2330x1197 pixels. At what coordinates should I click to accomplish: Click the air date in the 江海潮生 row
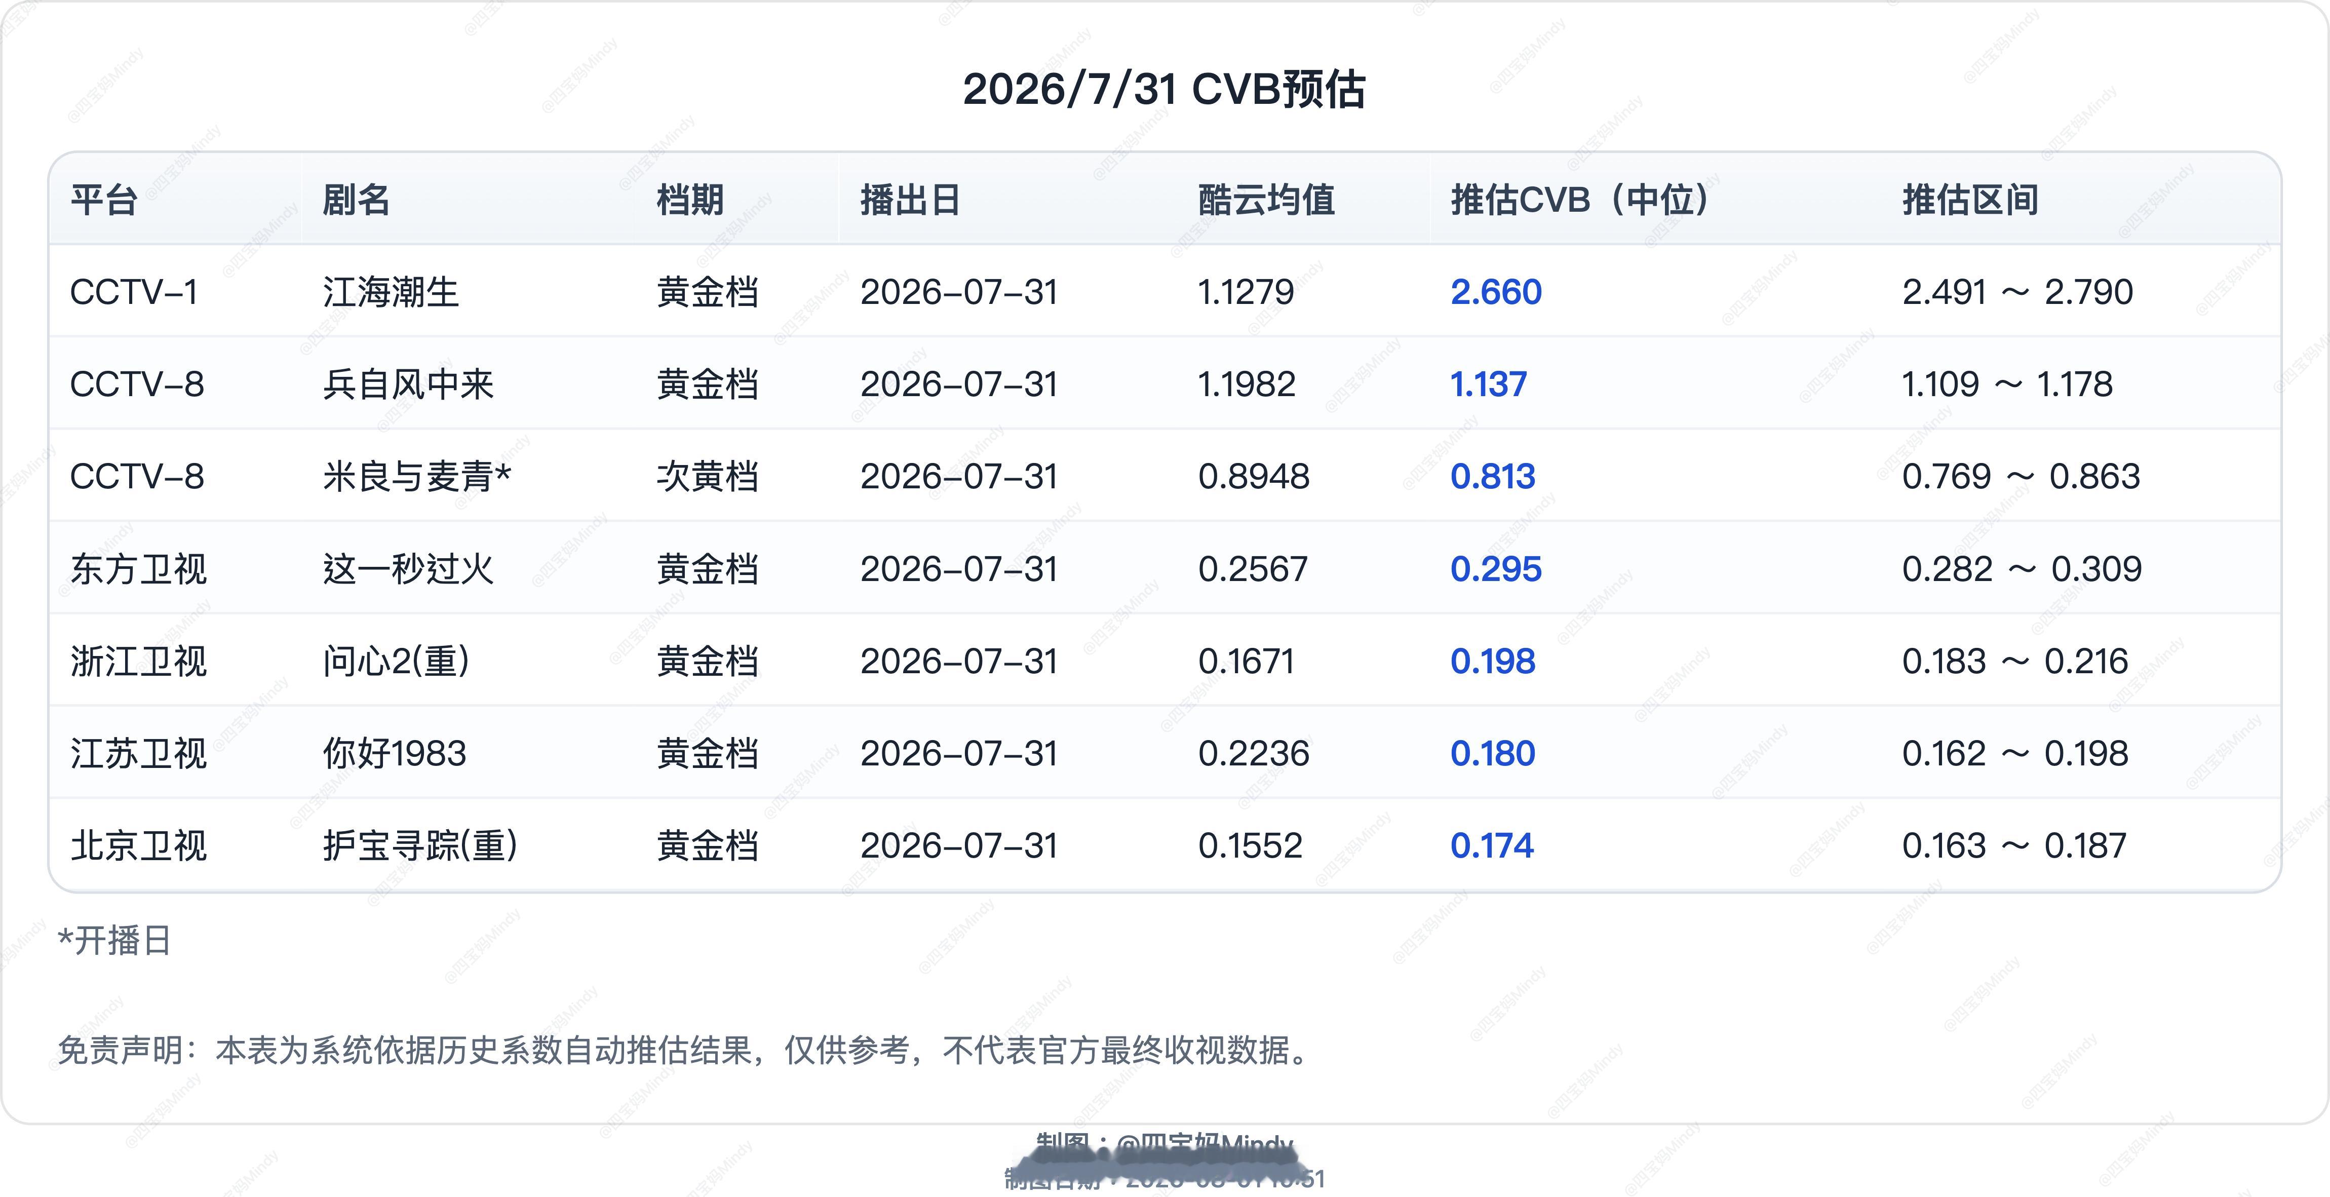(x=959, y=292)
